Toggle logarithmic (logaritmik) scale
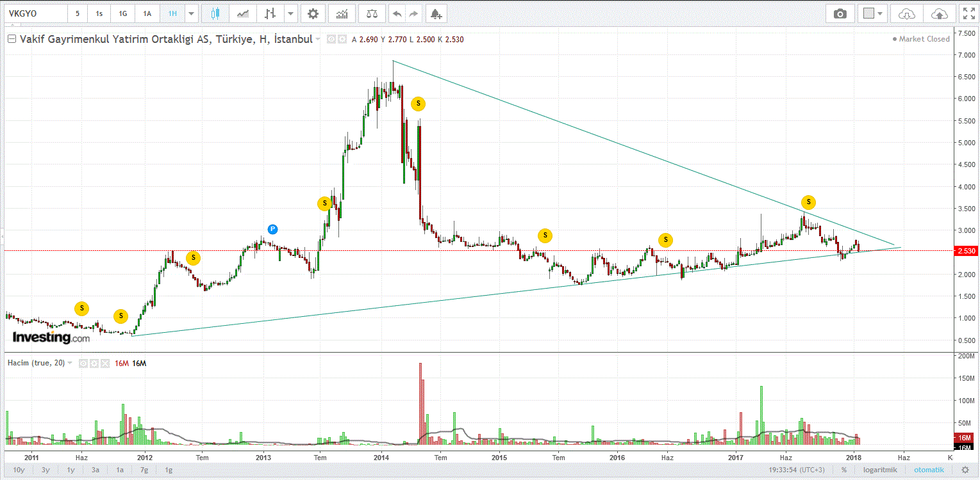 point(881,470)
